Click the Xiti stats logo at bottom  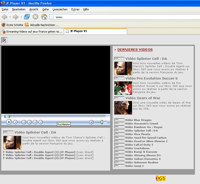pyautogui.click(x=161, y=178)
